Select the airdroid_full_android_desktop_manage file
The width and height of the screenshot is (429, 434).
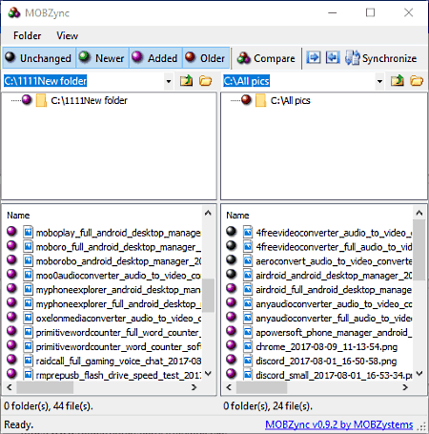point(334,290)
